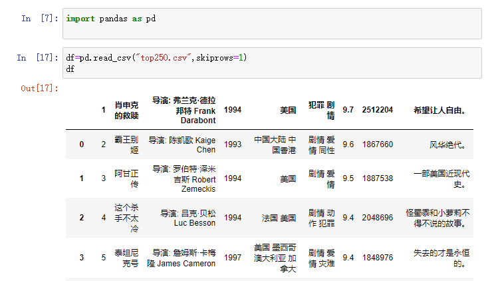Click the header cell 希望让人自由。
This screenshot has width=496, height=281.
coord(439,111)
